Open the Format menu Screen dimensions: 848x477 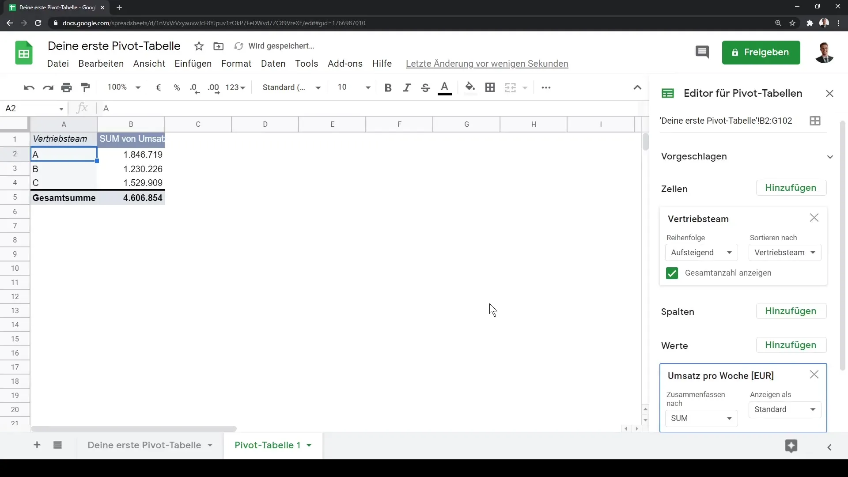click(x=236, y=64)
